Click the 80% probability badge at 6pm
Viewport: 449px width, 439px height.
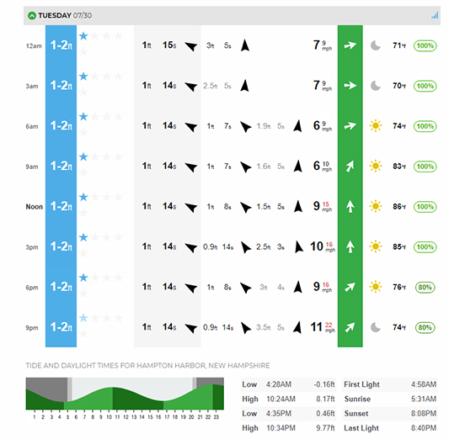point(425,288)
